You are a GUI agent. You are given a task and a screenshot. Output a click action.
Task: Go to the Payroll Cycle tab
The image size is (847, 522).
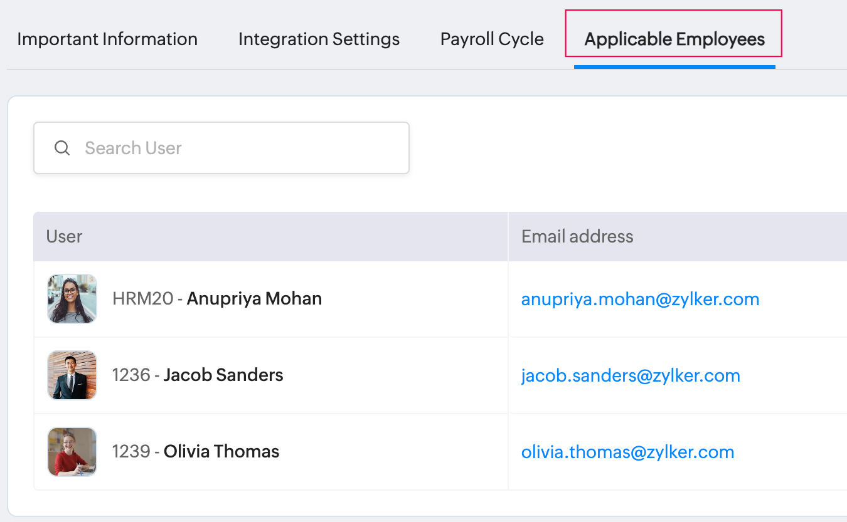492,39
